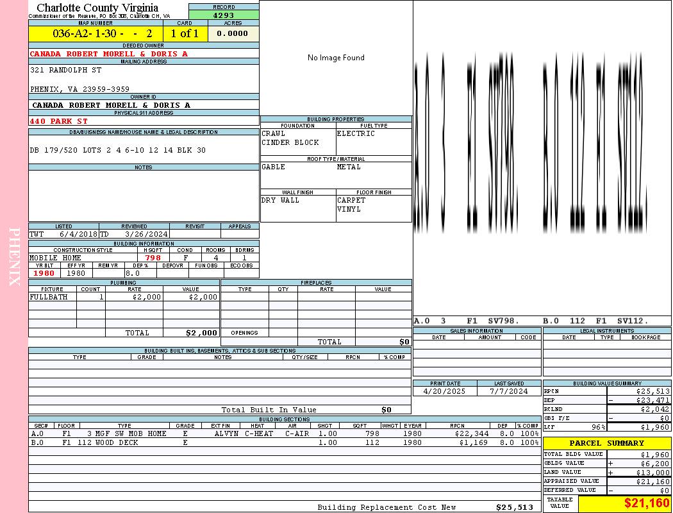
Task: Select the year built value 1980
Action: click(x=44, y=273)
